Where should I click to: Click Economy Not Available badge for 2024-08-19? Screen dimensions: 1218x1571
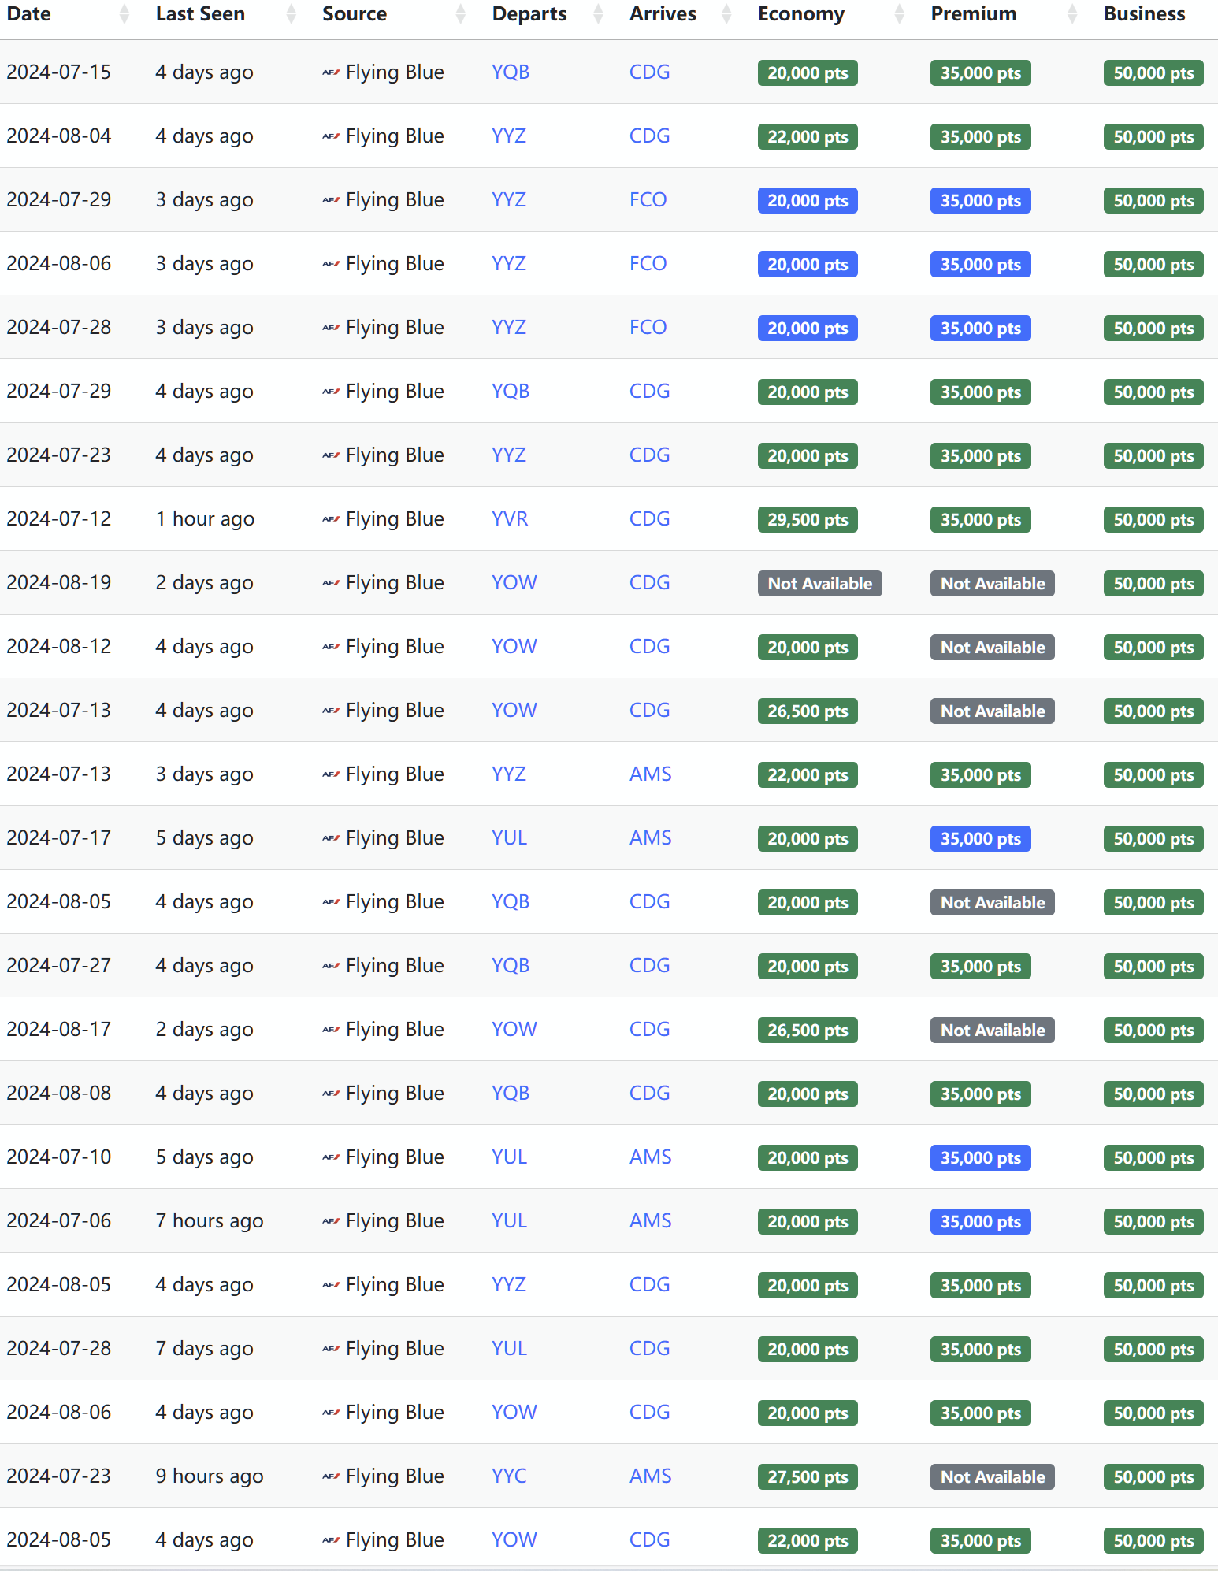tap(819, 584)
